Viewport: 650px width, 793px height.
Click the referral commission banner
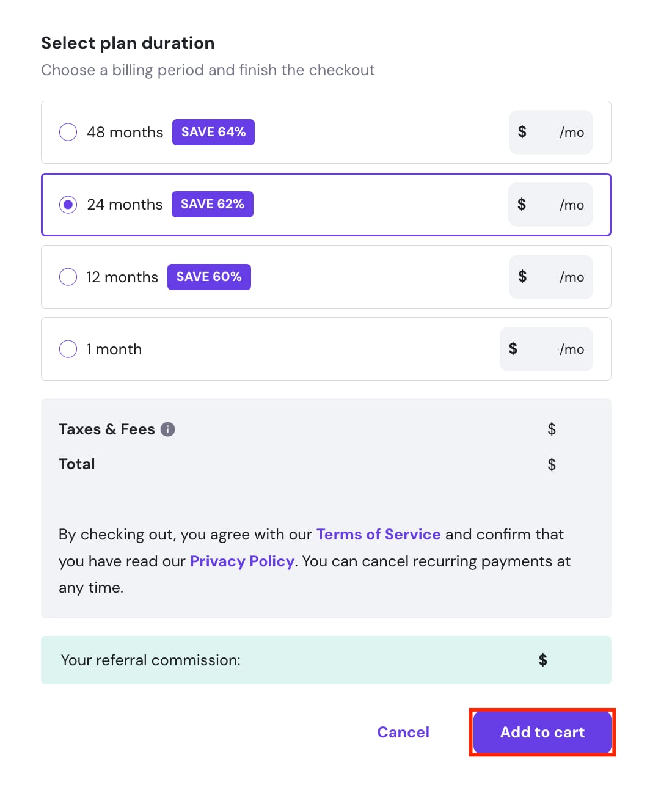pyautogui.click(x=326, y=660)
